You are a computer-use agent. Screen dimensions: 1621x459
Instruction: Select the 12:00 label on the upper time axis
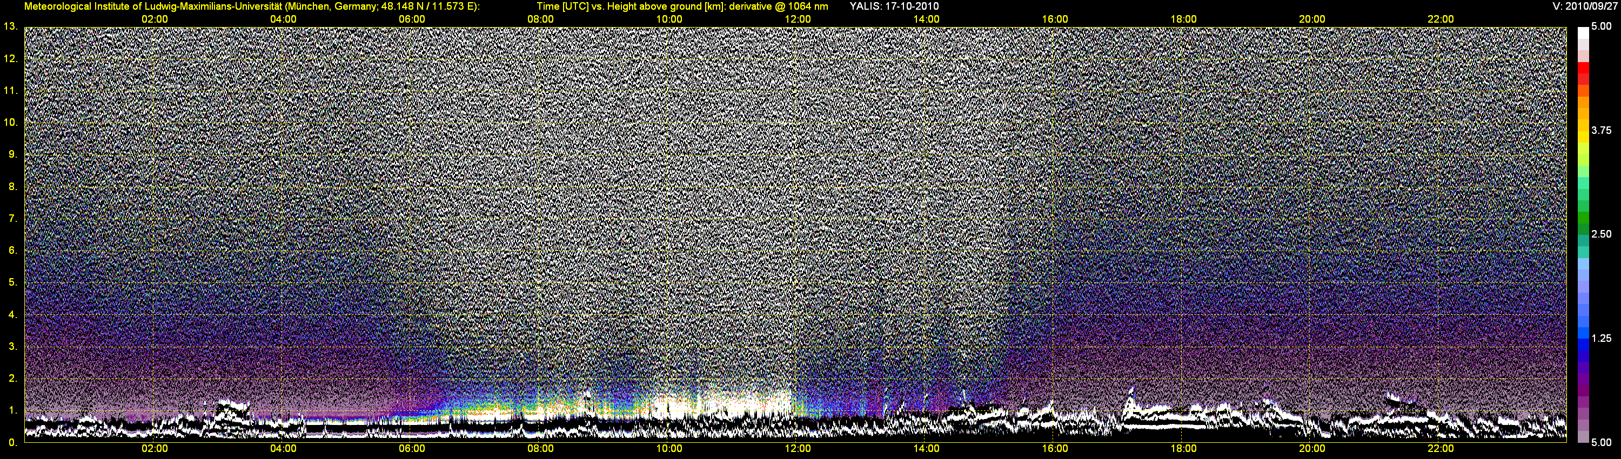(x=798, y=19)
